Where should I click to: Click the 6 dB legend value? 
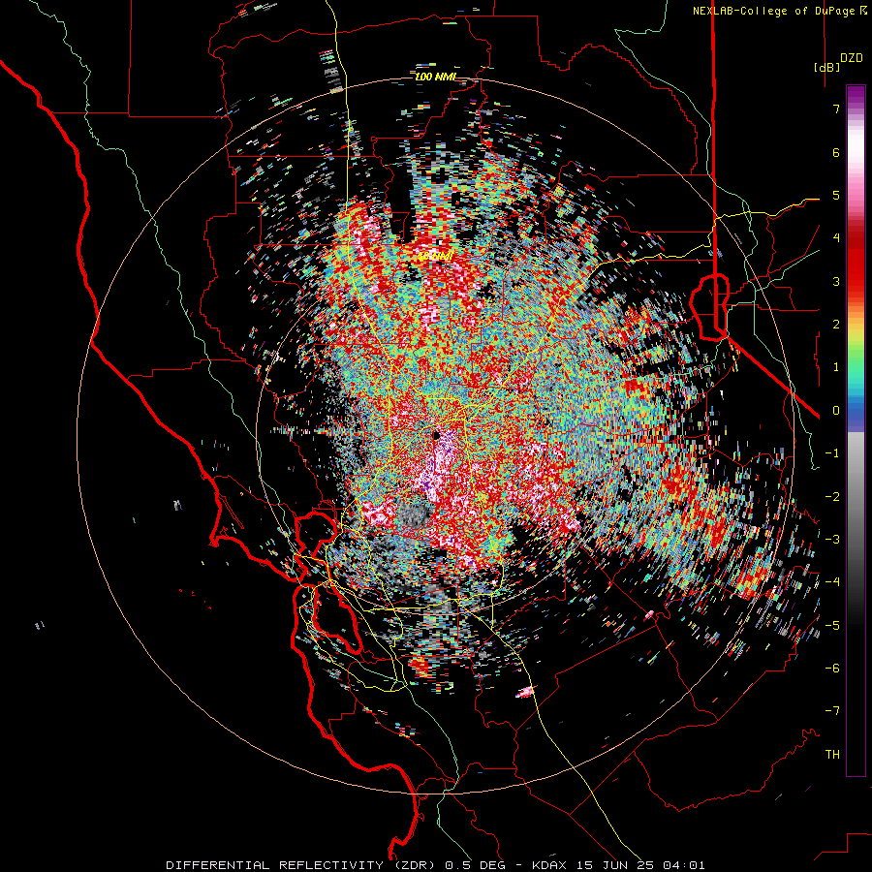[x=836, y=152]
